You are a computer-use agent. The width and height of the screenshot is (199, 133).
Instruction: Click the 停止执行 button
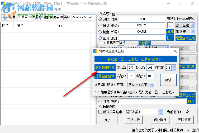pos(160,120)
